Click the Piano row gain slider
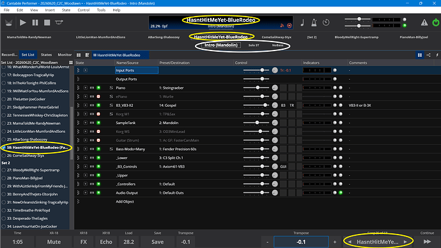Image resolution: width=441 pixels, height=248 pixels. (x=256, y=88)
